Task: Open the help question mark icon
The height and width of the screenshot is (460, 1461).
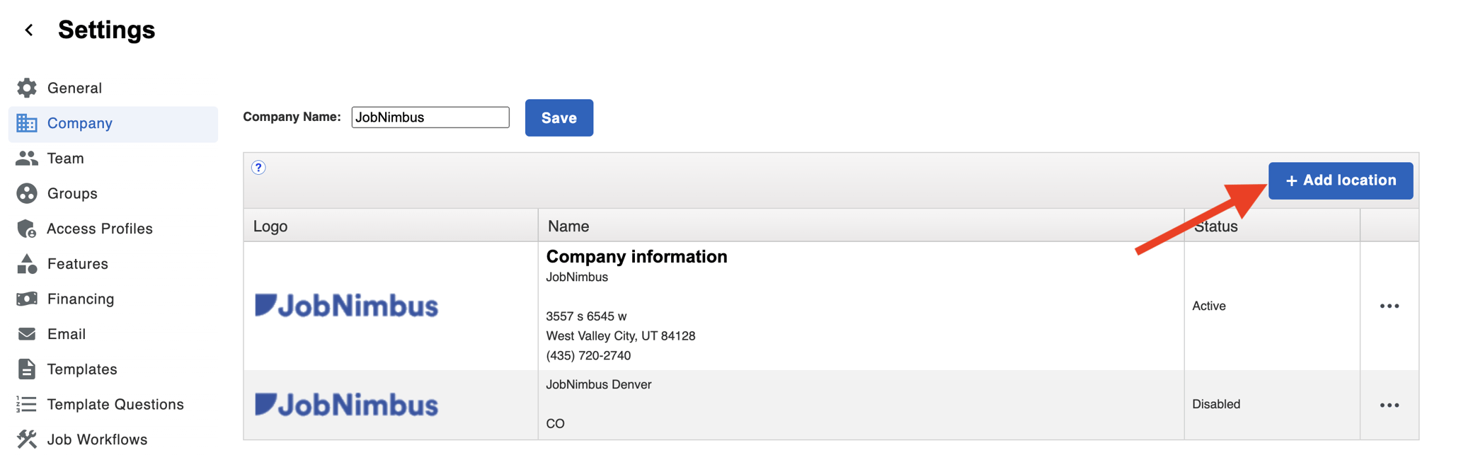Action: (259, 168)
